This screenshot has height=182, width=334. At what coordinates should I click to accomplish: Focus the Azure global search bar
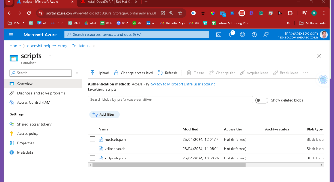pyautogui.click(x=136, y=35)
